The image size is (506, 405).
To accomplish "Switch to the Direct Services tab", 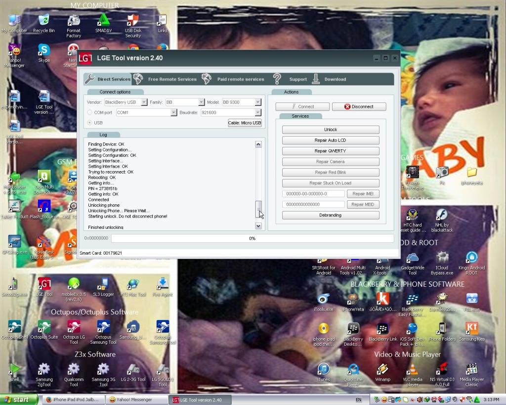I will (x=108, y=79).
